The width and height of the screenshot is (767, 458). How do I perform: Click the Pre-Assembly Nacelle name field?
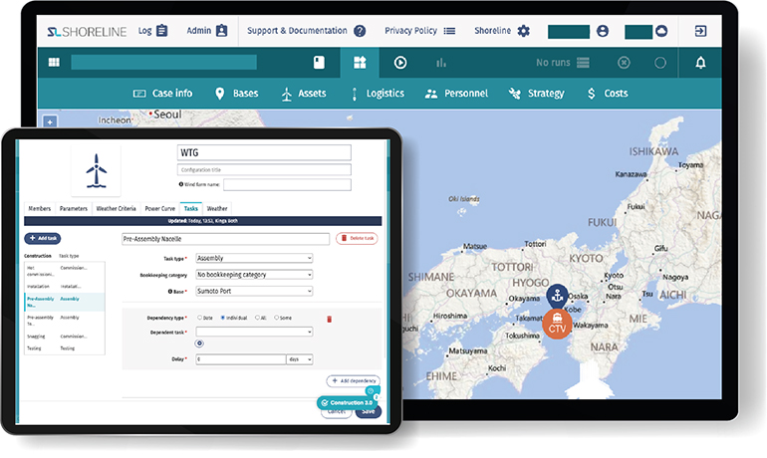tap(225, 239)
